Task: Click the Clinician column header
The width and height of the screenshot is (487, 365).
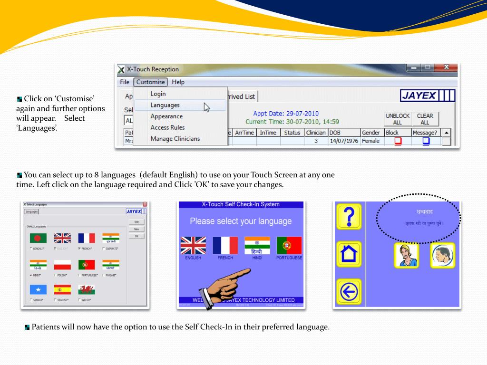Action: [x=316, y=133]
